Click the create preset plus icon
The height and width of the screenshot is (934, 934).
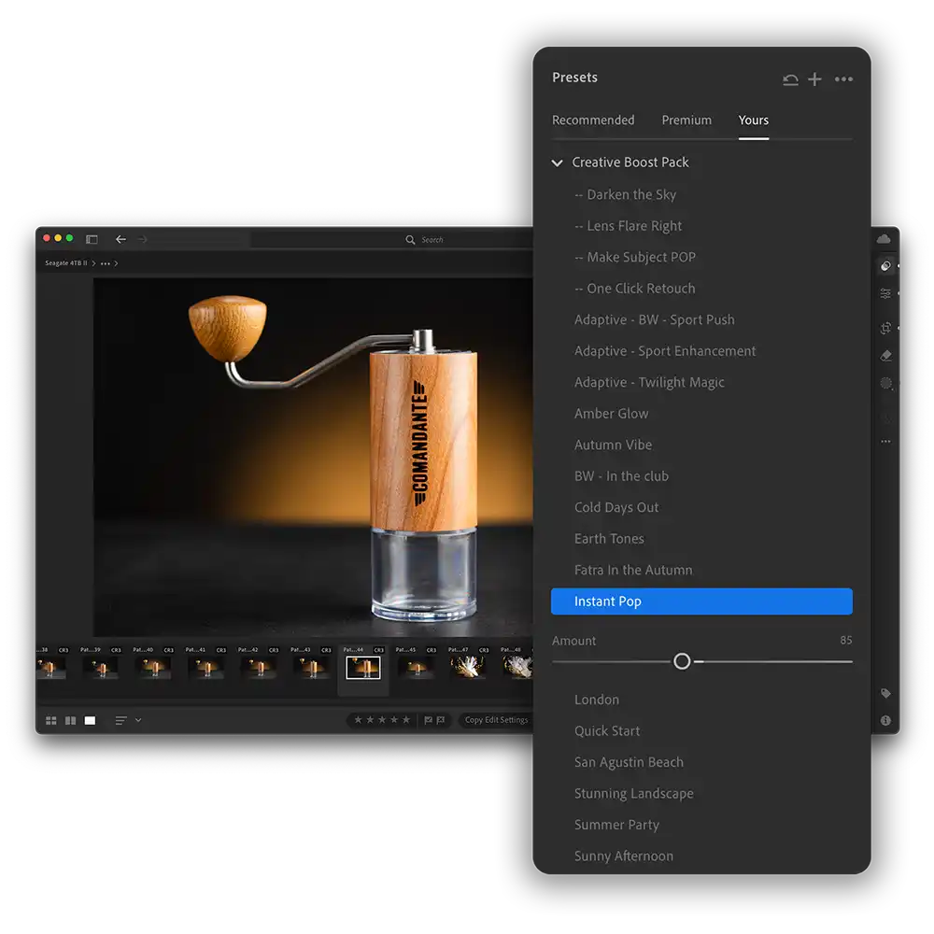point(814,79)
